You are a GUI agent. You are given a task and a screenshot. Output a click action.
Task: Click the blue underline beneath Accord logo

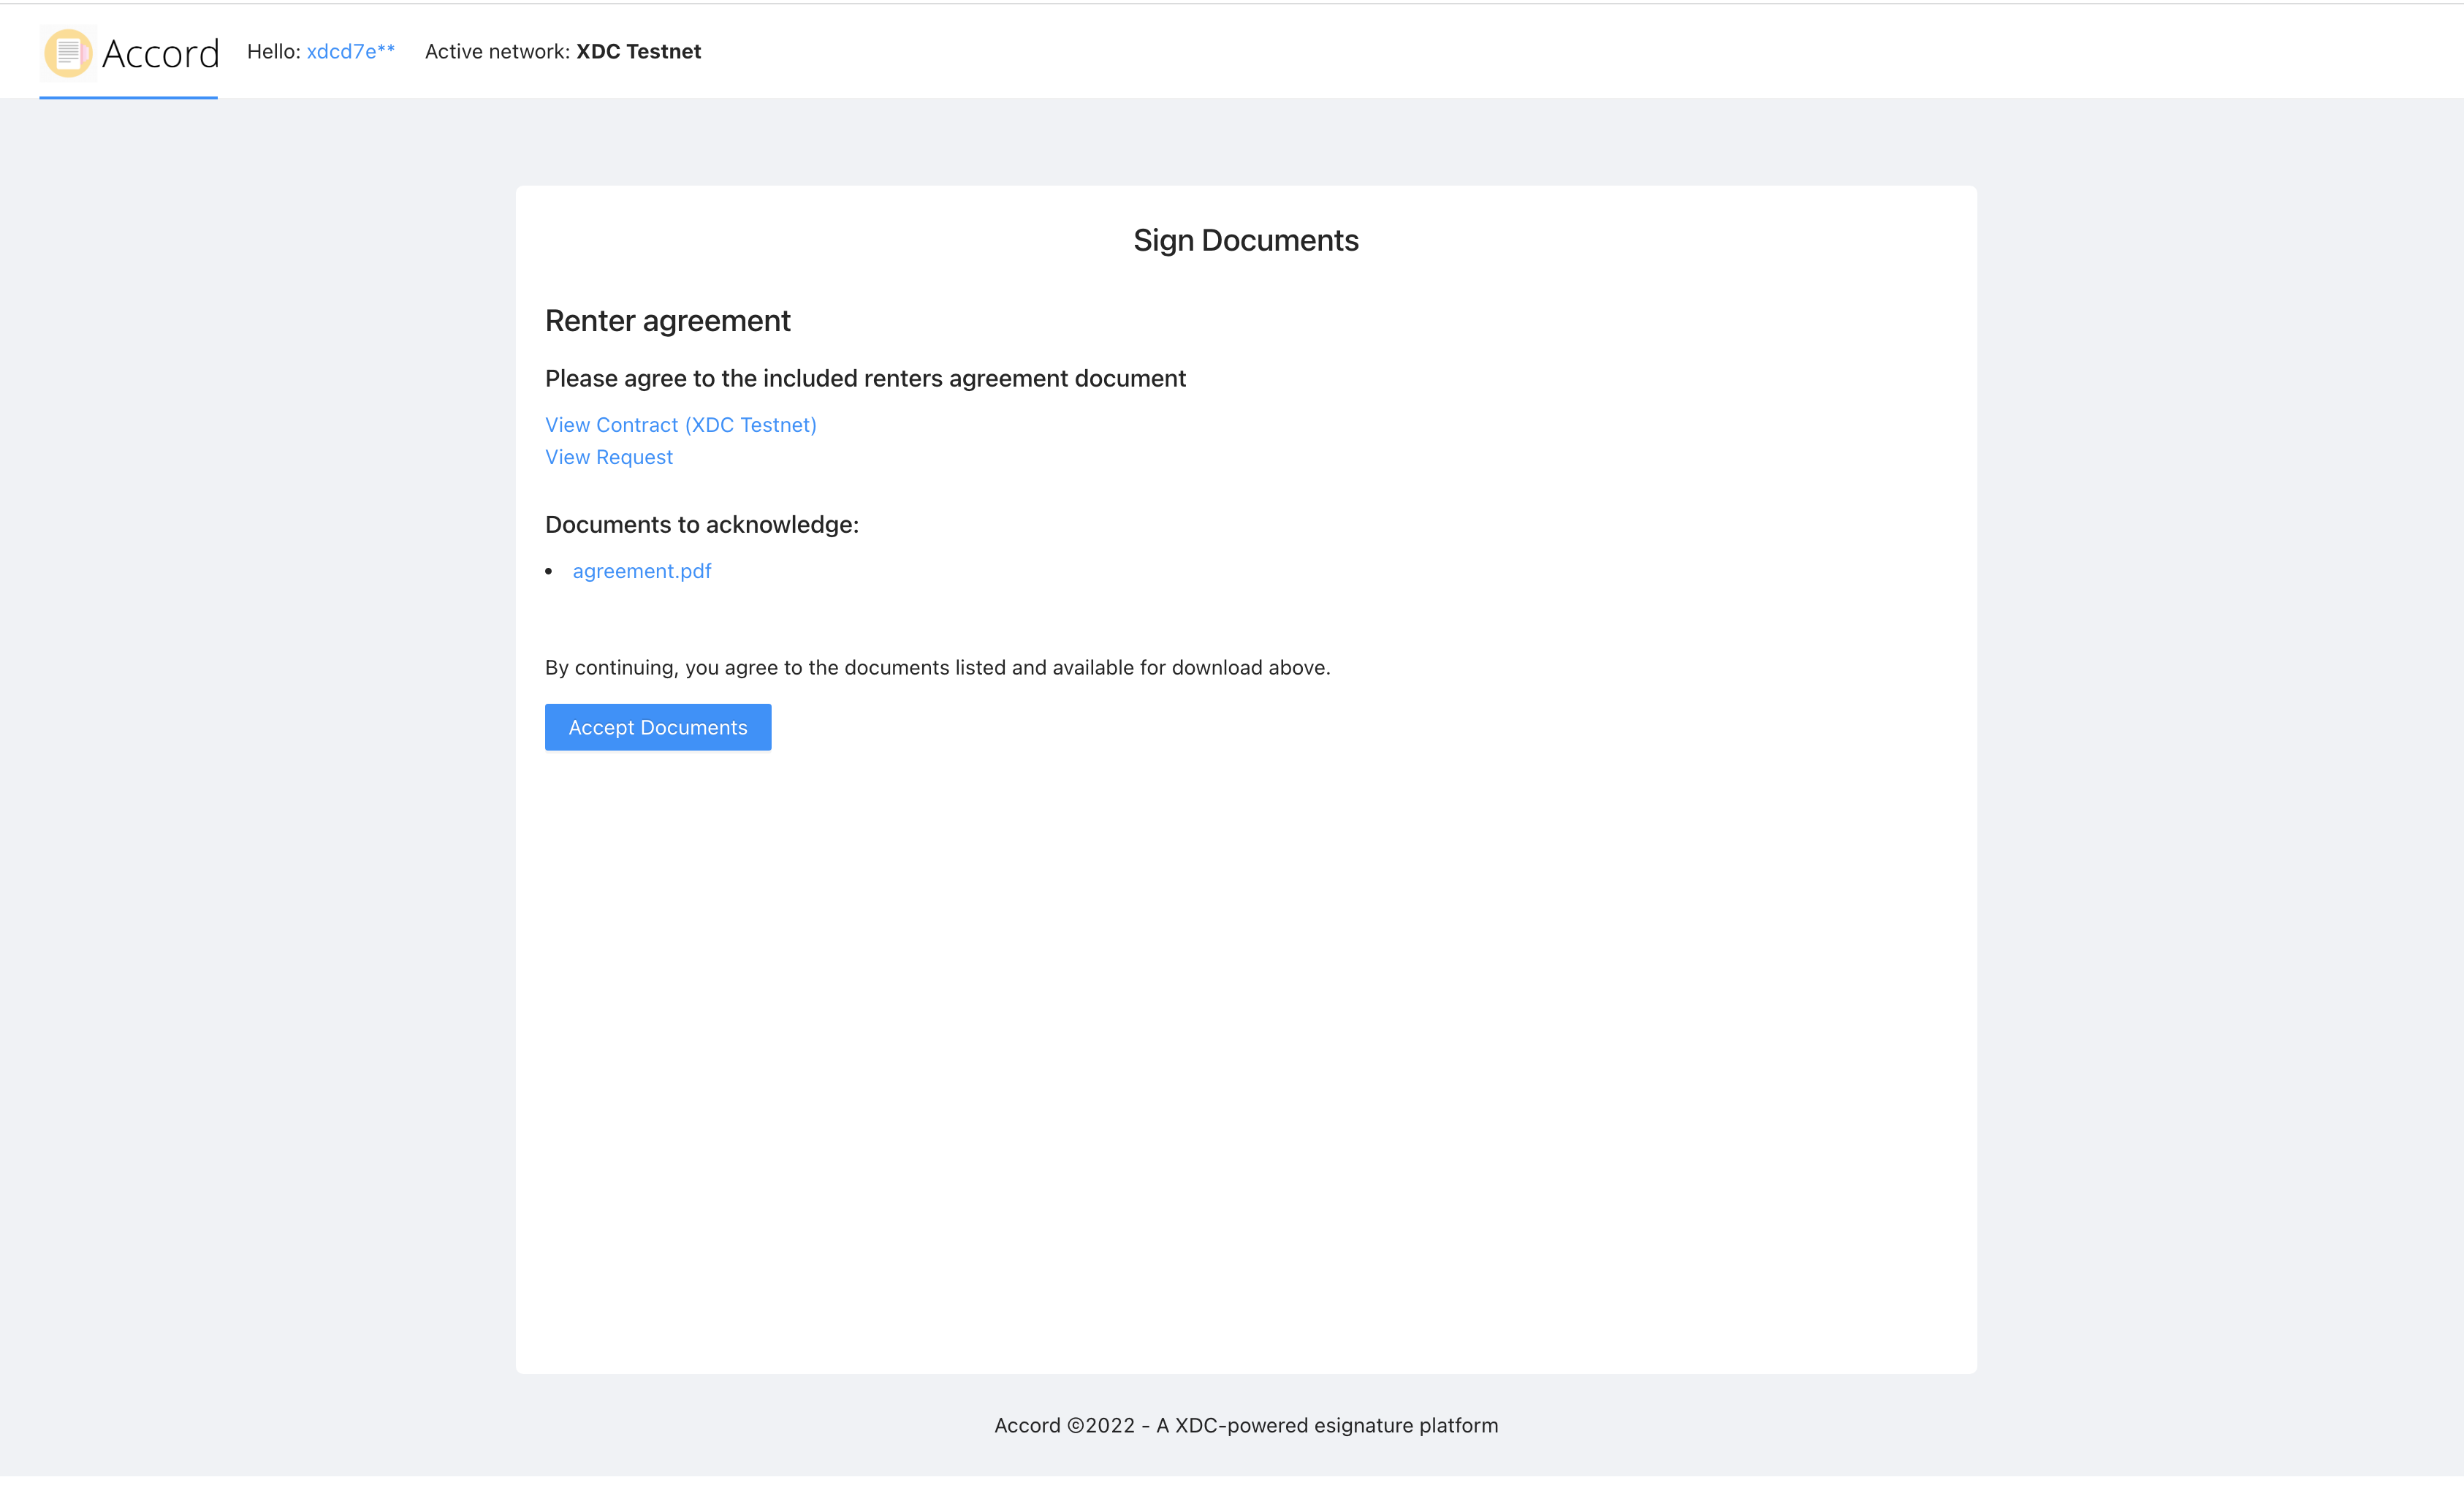point(128,97)
